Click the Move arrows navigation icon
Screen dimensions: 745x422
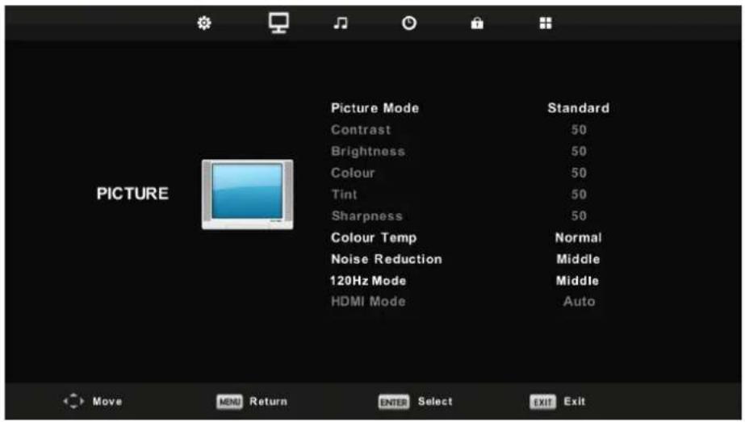[73, 402]
